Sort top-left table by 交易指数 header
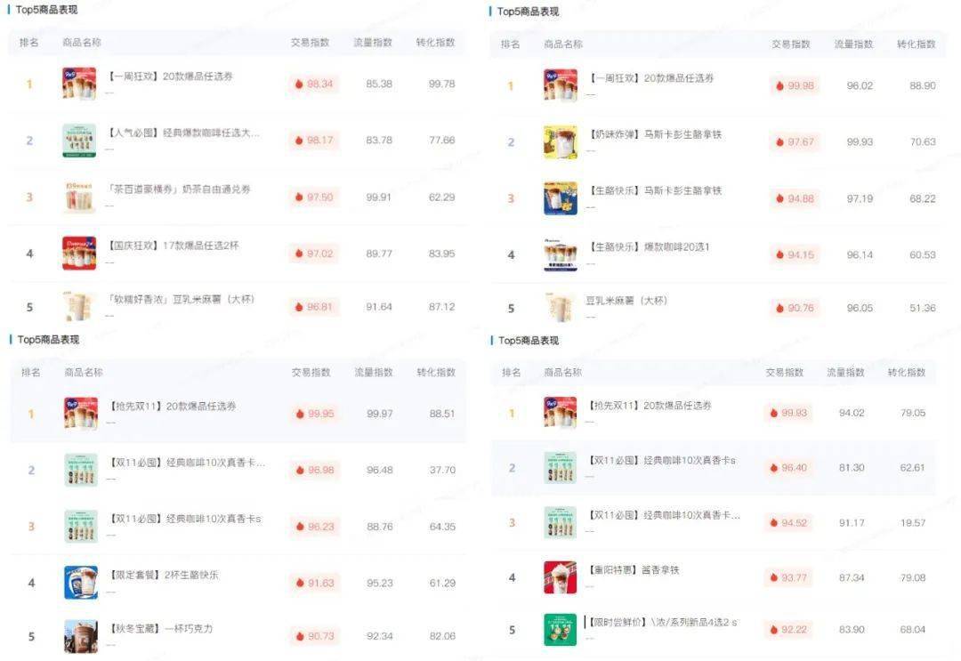The height and width of the screenshot is (661, 961). [x=311, y=43]
